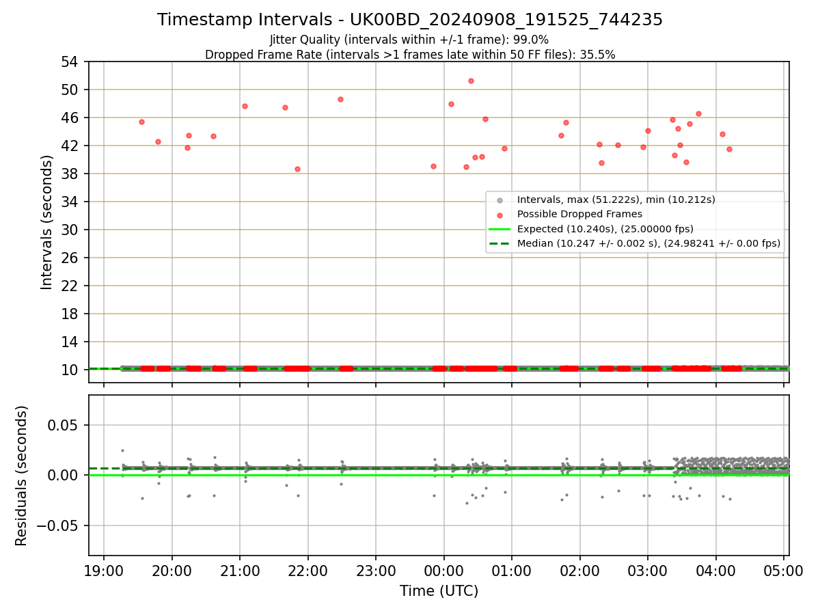Click the 'Residuals (seconds)' y-axis label

(21, 476)
